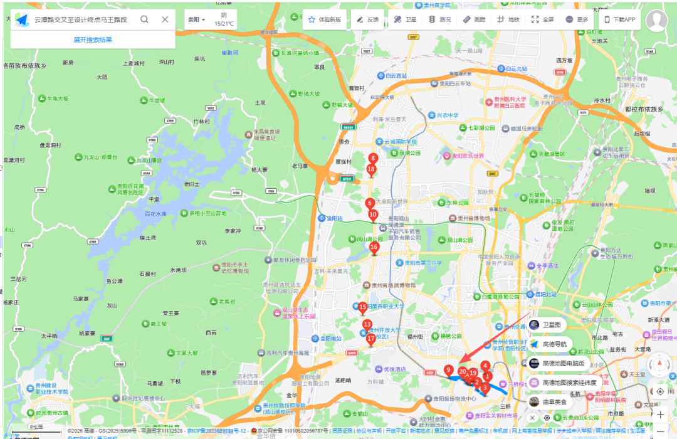Click the compass north reset control

tap(659, 365)
